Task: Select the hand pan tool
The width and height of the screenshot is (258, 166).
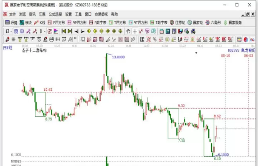Action: pyautogui.click(x=128, y=31)
